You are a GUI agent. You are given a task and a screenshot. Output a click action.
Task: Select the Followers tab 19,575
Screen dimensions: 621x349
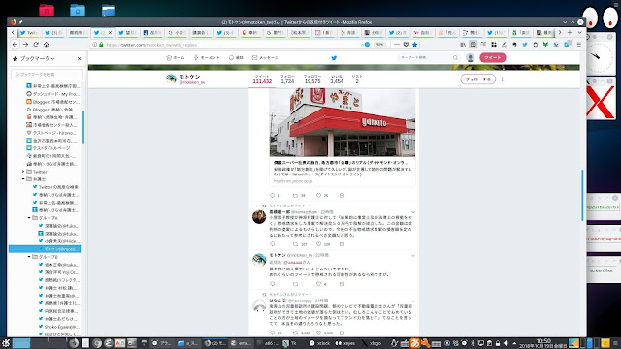coord(312,79)
